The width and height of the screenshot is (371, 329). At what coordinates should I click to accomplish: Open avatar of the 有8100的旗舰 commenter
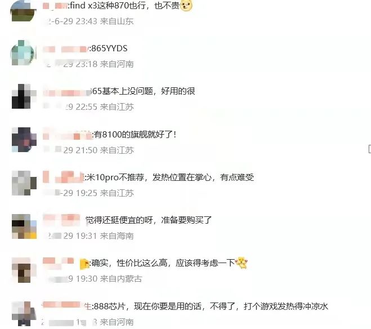pos(24,140)
